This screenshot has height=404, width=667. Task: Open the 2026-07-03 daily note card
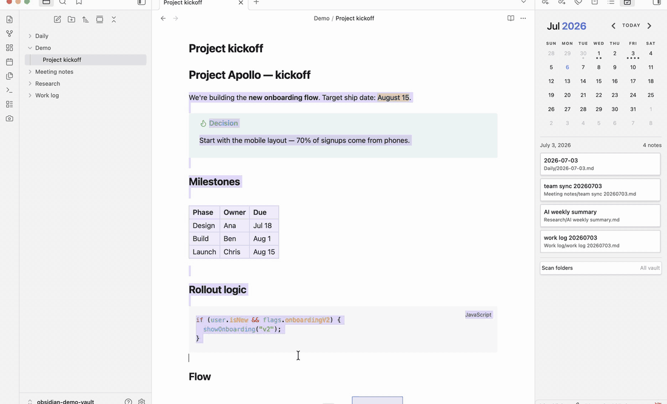tap(600, 164)
